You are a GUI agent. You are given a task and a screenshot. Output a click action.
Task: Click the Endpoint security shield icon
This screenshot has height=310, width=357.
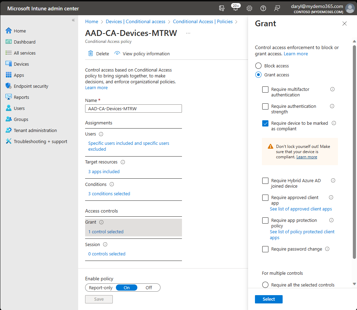tap(9, 86)
